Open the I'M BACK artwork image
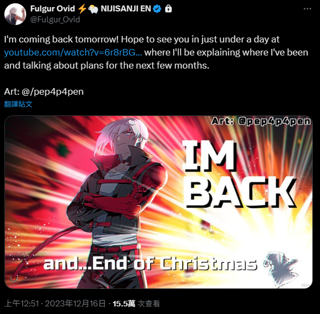This screenshot has height=314, width=320. click(159, 202)
